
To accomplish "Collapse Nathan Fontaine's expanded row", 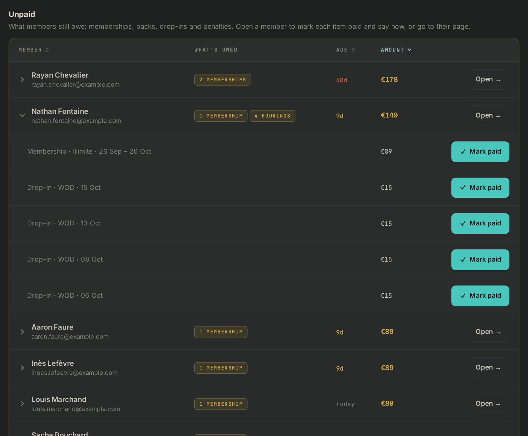I will [x=22, y=115].
